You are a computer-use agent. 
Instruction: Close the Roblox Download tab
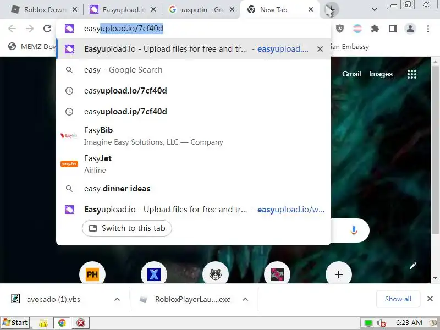click(75, 9)
